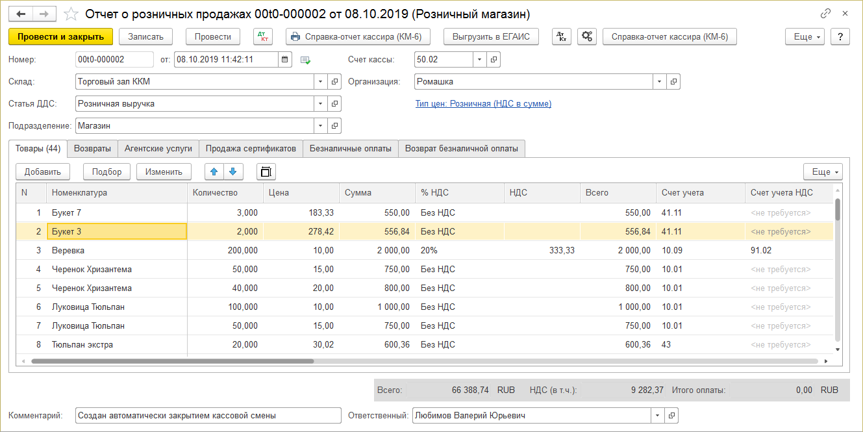863x432 pixels.
Task: Expand the Склад dropdown list
Action: [x=321, y=82]
